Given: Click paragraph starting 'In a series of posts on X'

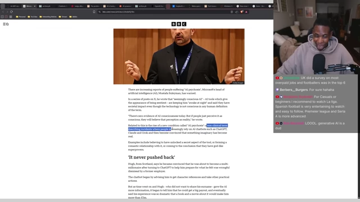Looking at the screenshot, I should (179, 104).
